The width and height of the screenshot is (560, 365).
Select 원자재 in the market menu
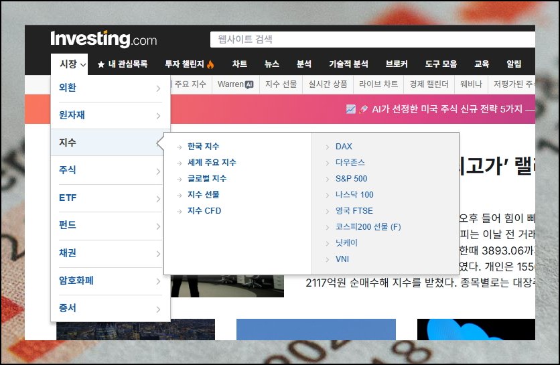pos(72,115)
